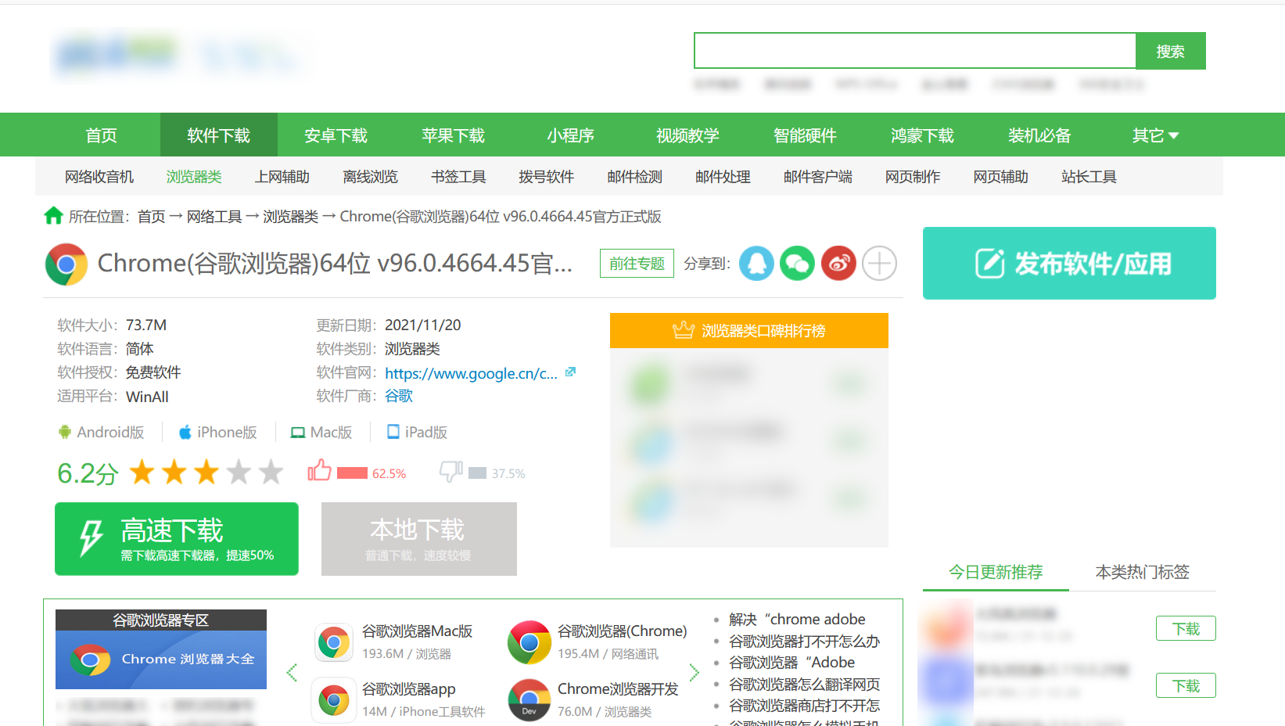The width and height of the screenshot is (1285, 726).
Task: Click the green home icon in breadcrumb
Action: click(52, 216)
